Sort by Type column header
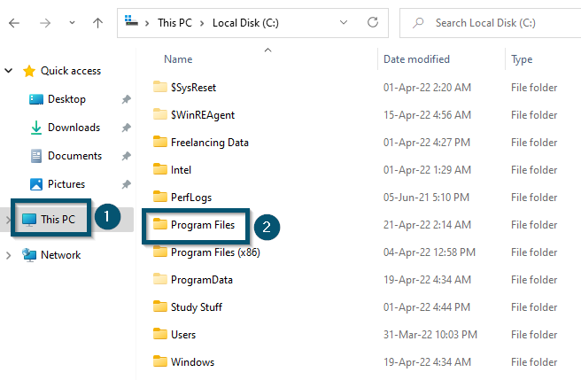581x380 pixels. (522, 59)
